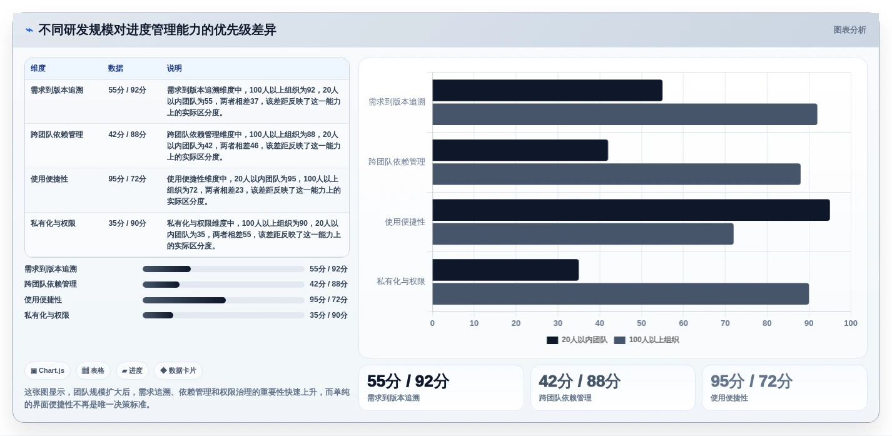Viewport: 892px width, 436px height.
Task: Toggle the 100人以上组织 legend swatch
Action: tap(620, 340)
